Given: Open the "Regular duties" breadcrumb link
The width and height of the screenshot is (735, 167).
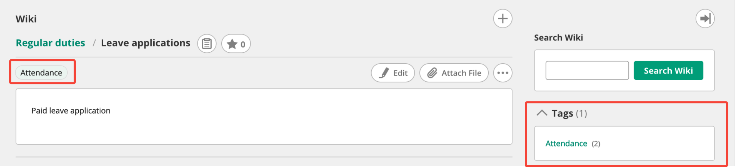Looking at the screenshot, I should 50,43.
